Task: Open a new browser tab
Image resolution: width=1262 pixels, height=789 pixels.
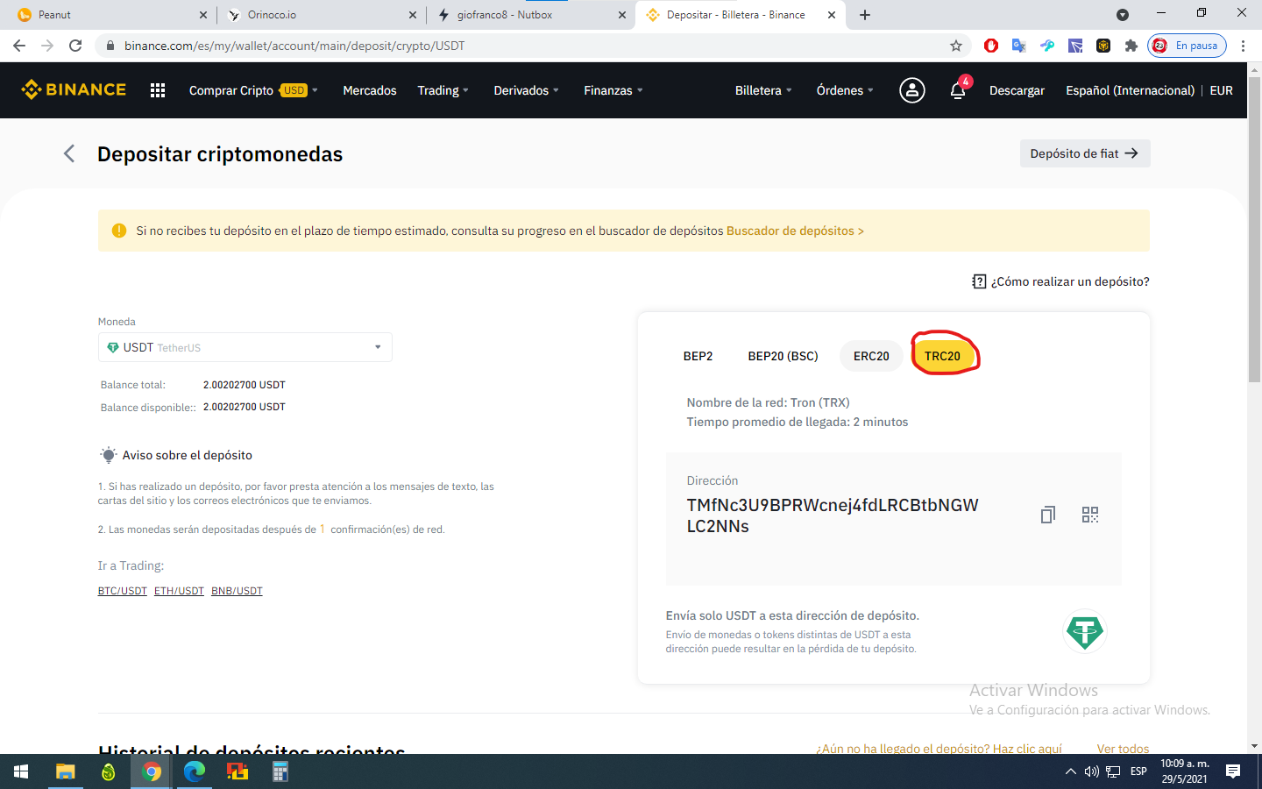Action: [x=865, y=15]
